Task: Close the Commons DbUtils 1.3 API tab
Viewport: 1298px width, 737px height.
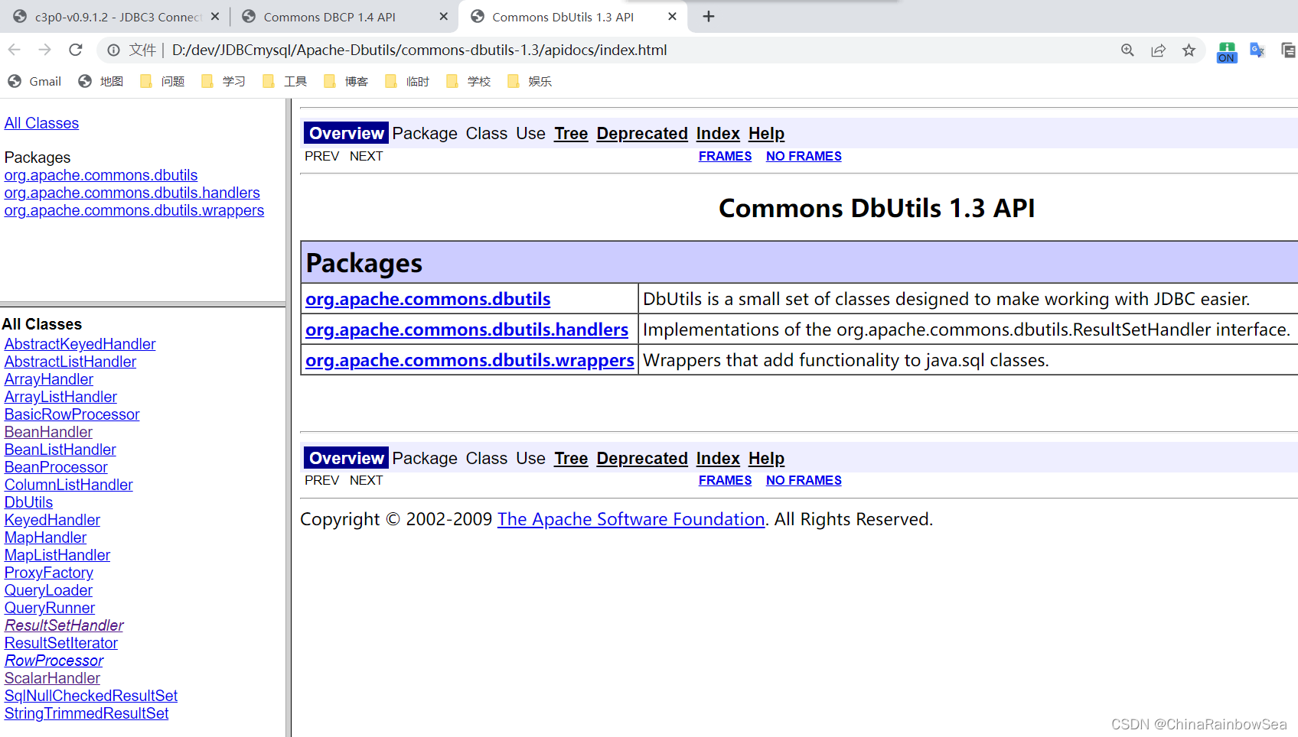Action: (x=672, y=16)
